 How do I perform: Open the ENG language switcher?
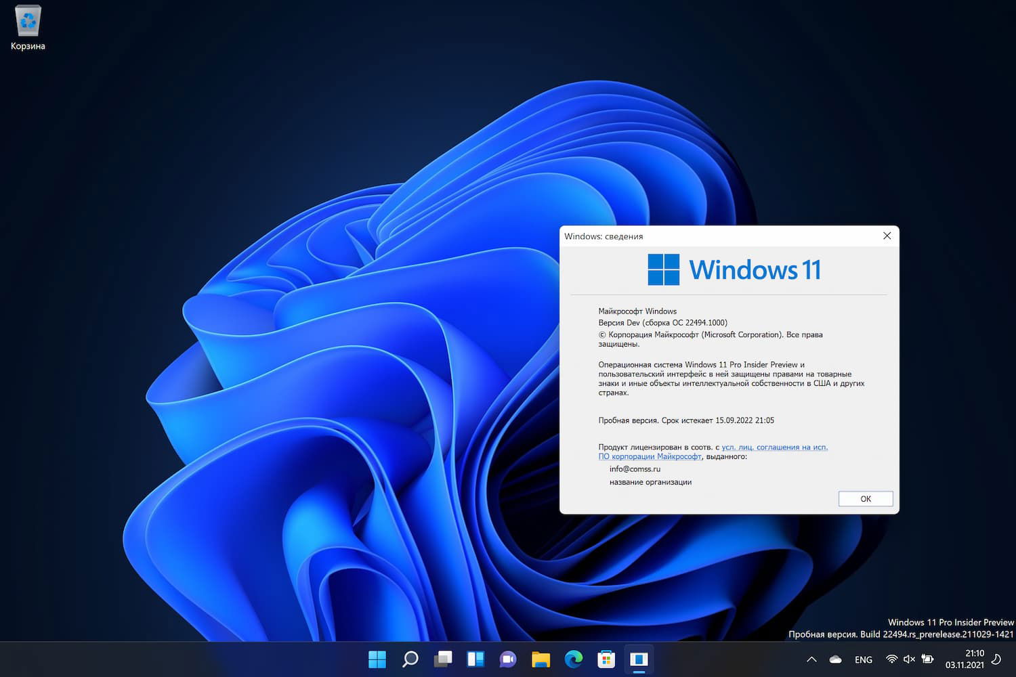click(863, 659)
